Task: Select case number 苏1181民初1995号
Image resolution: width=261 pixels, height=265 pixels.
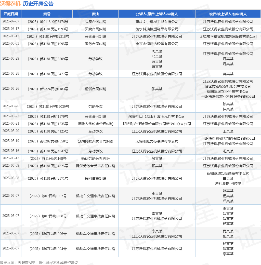Action: click(x=48, y=44)
